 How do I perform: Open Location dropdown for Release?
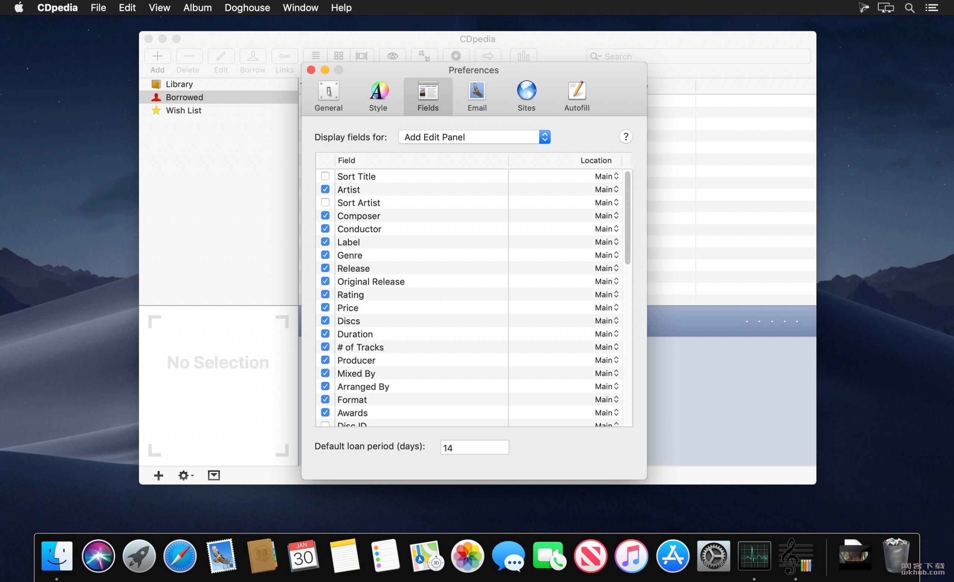tap(606, 268)
